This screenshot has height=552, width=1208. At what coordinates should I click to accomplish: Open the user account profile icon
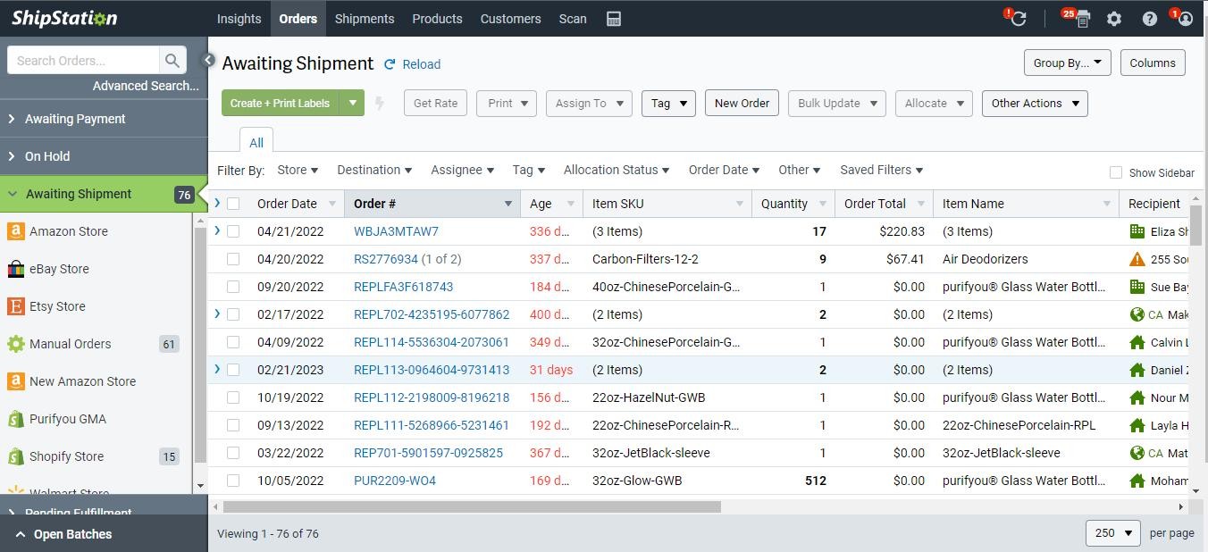coord(1186,19)
